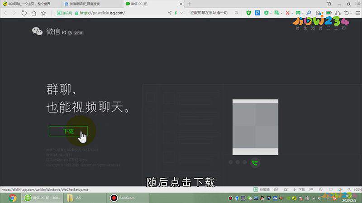Toggle the green lightning speed mode icon
This screenshot has height=203, width=362.
pyautogui.click(x=176, y=13)
